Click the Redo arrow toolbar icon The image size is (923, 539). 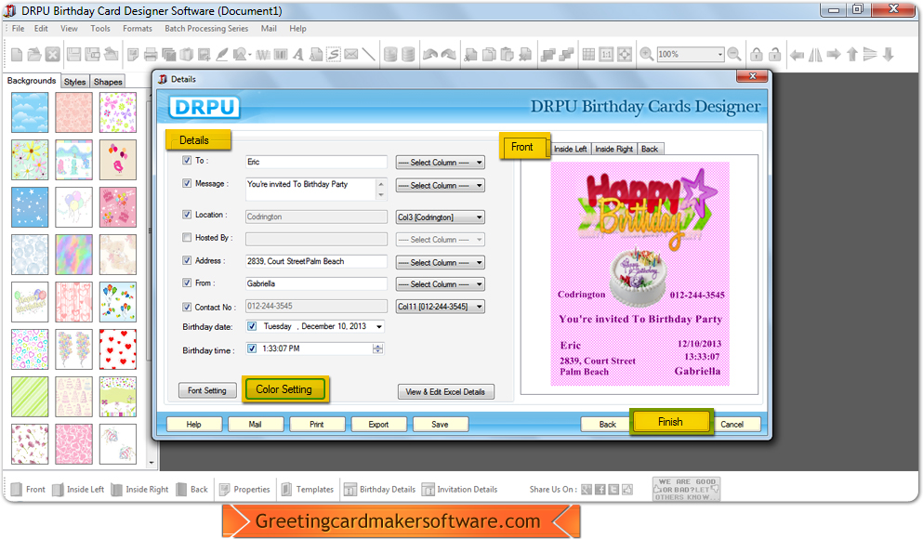pos(449,55)
